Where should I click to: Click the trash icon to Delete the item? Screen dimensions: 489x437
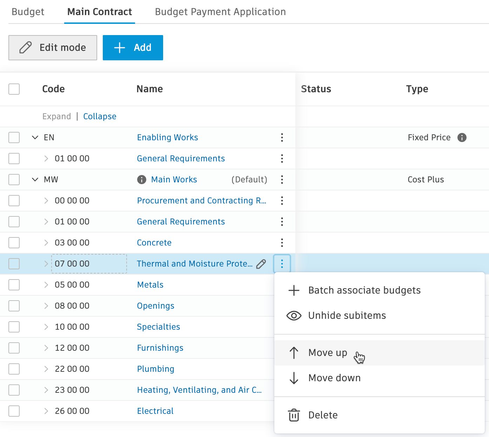pos(294,415)
